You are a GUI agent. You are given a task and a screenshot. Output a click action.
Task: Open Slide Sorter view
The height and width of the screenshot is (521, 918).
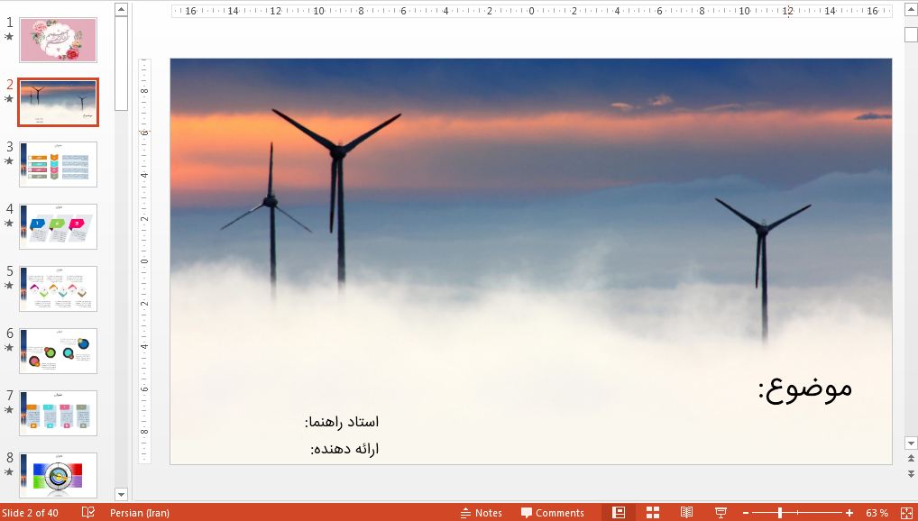click(x=653, y=512)
